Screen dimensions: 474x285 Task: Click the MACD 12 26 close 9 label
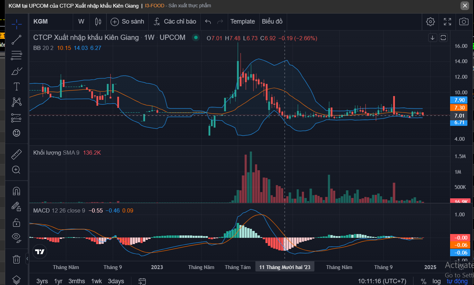[x=59, y=210]
